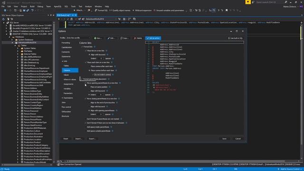Click the AdventureWorks2014 database icon in tree
The height and width of the screenshot is (171, 304).
coord(16,42)
